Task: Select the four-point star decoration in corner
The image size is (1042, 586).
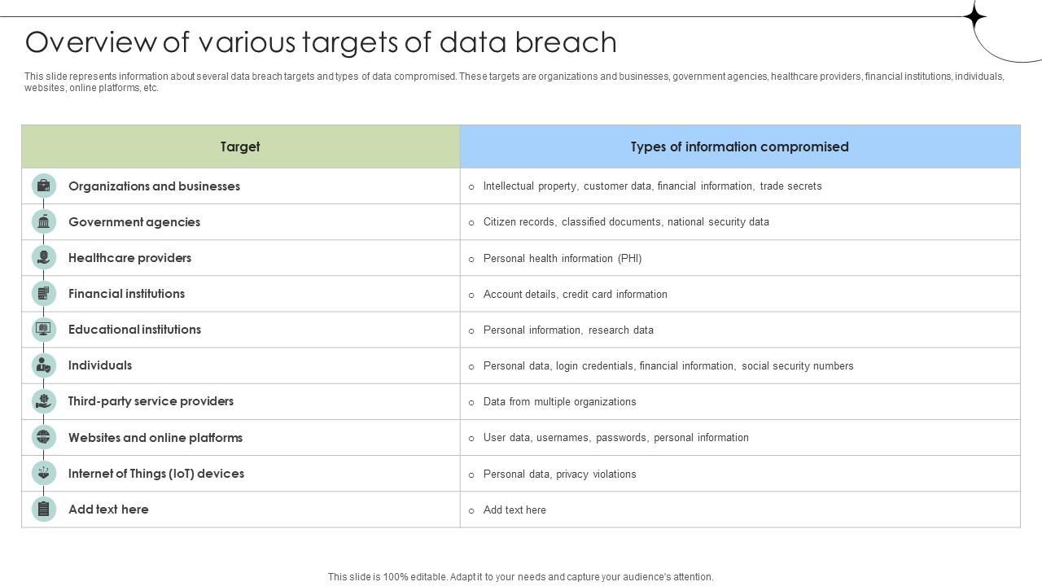Action: click(x=974, y=16)
